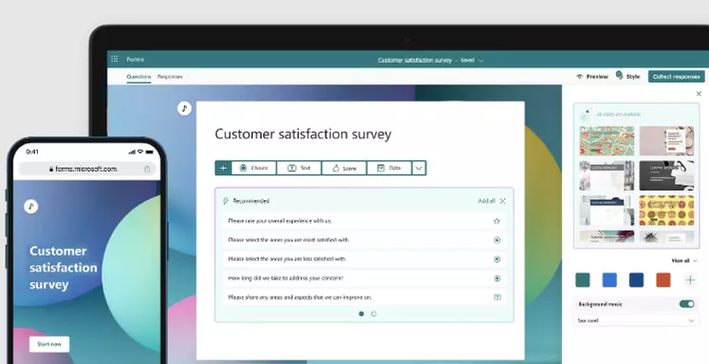Viewport: 709px width, 364px height.
Task: Click choice icon on 'How long' row
Action: click(x=497, y=279)
